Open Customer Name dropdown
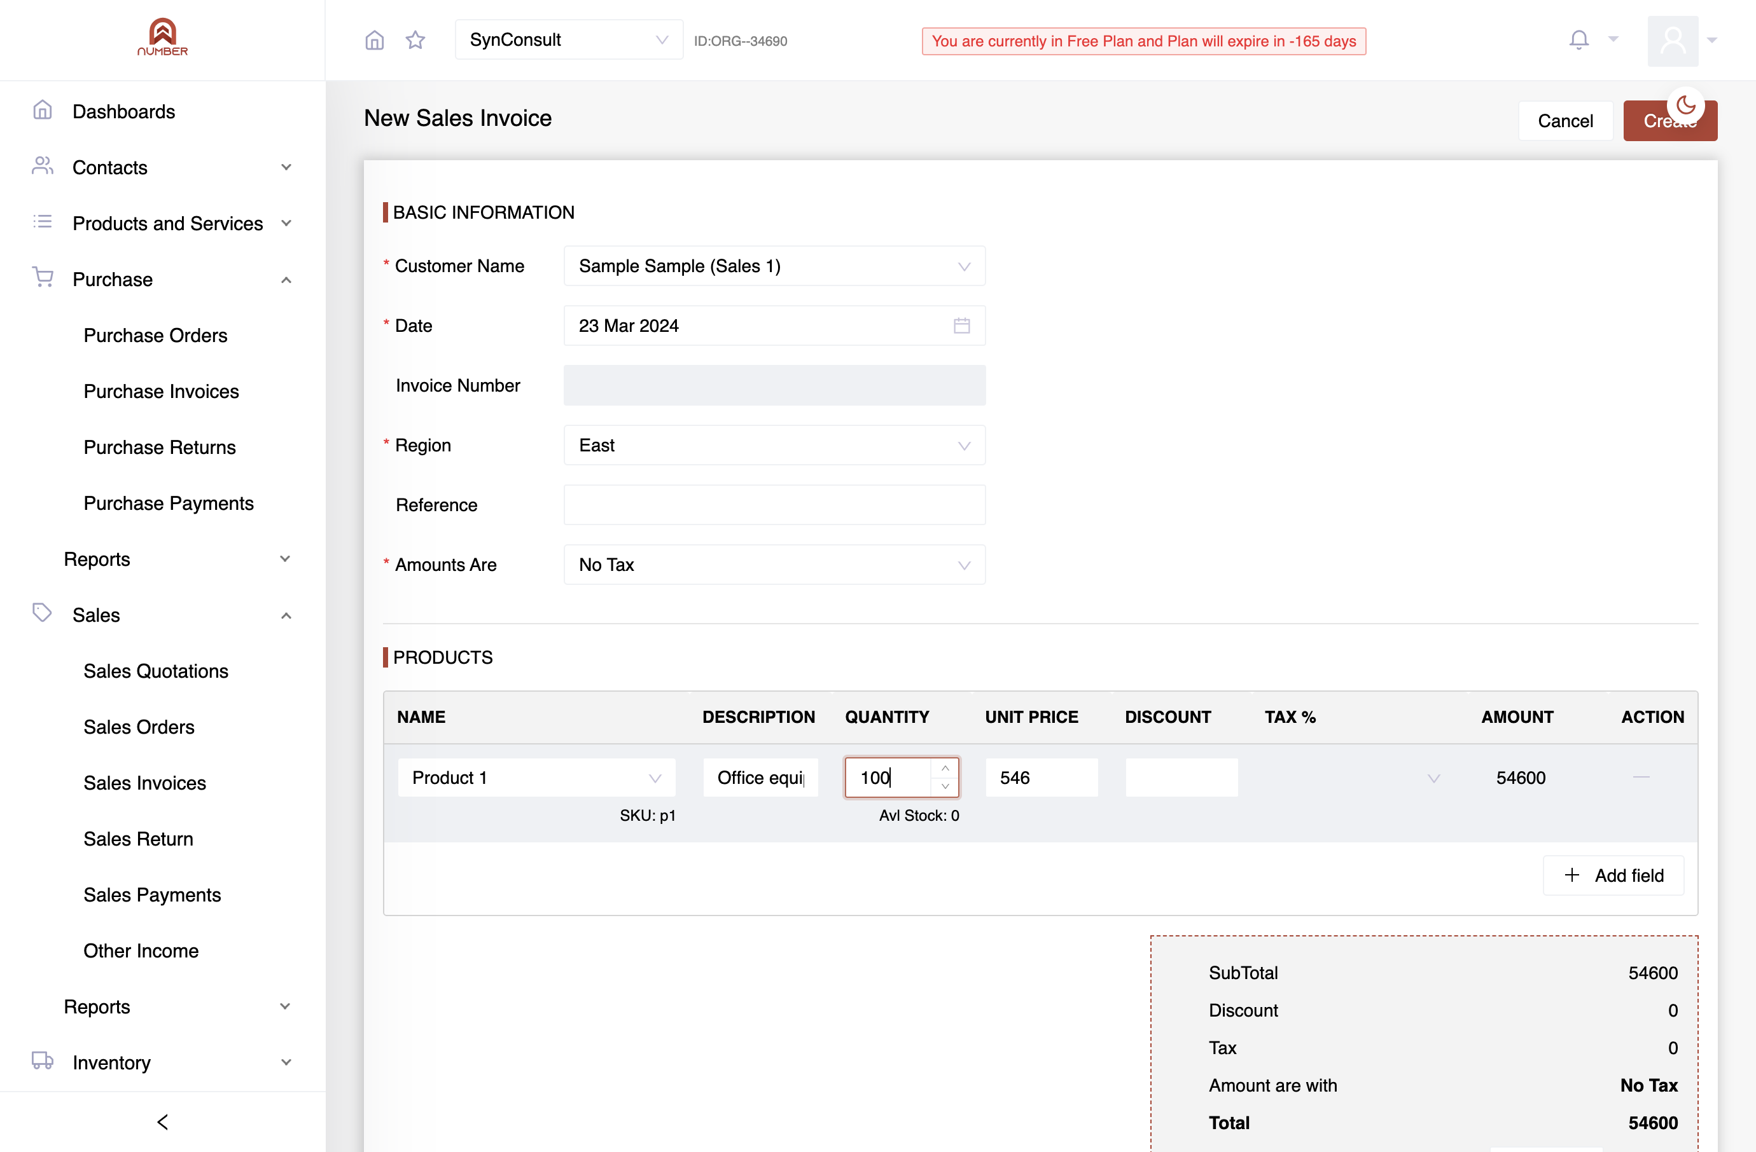The width and height of the screenshot is (1756, 1152). tap(774, 266)
